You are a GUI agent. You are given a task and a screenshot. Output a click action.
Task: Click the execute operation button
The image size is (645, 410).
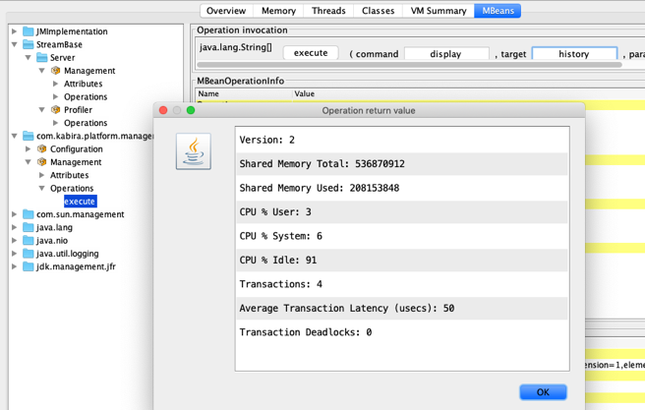pyautogui.click(x=311, y=53)
